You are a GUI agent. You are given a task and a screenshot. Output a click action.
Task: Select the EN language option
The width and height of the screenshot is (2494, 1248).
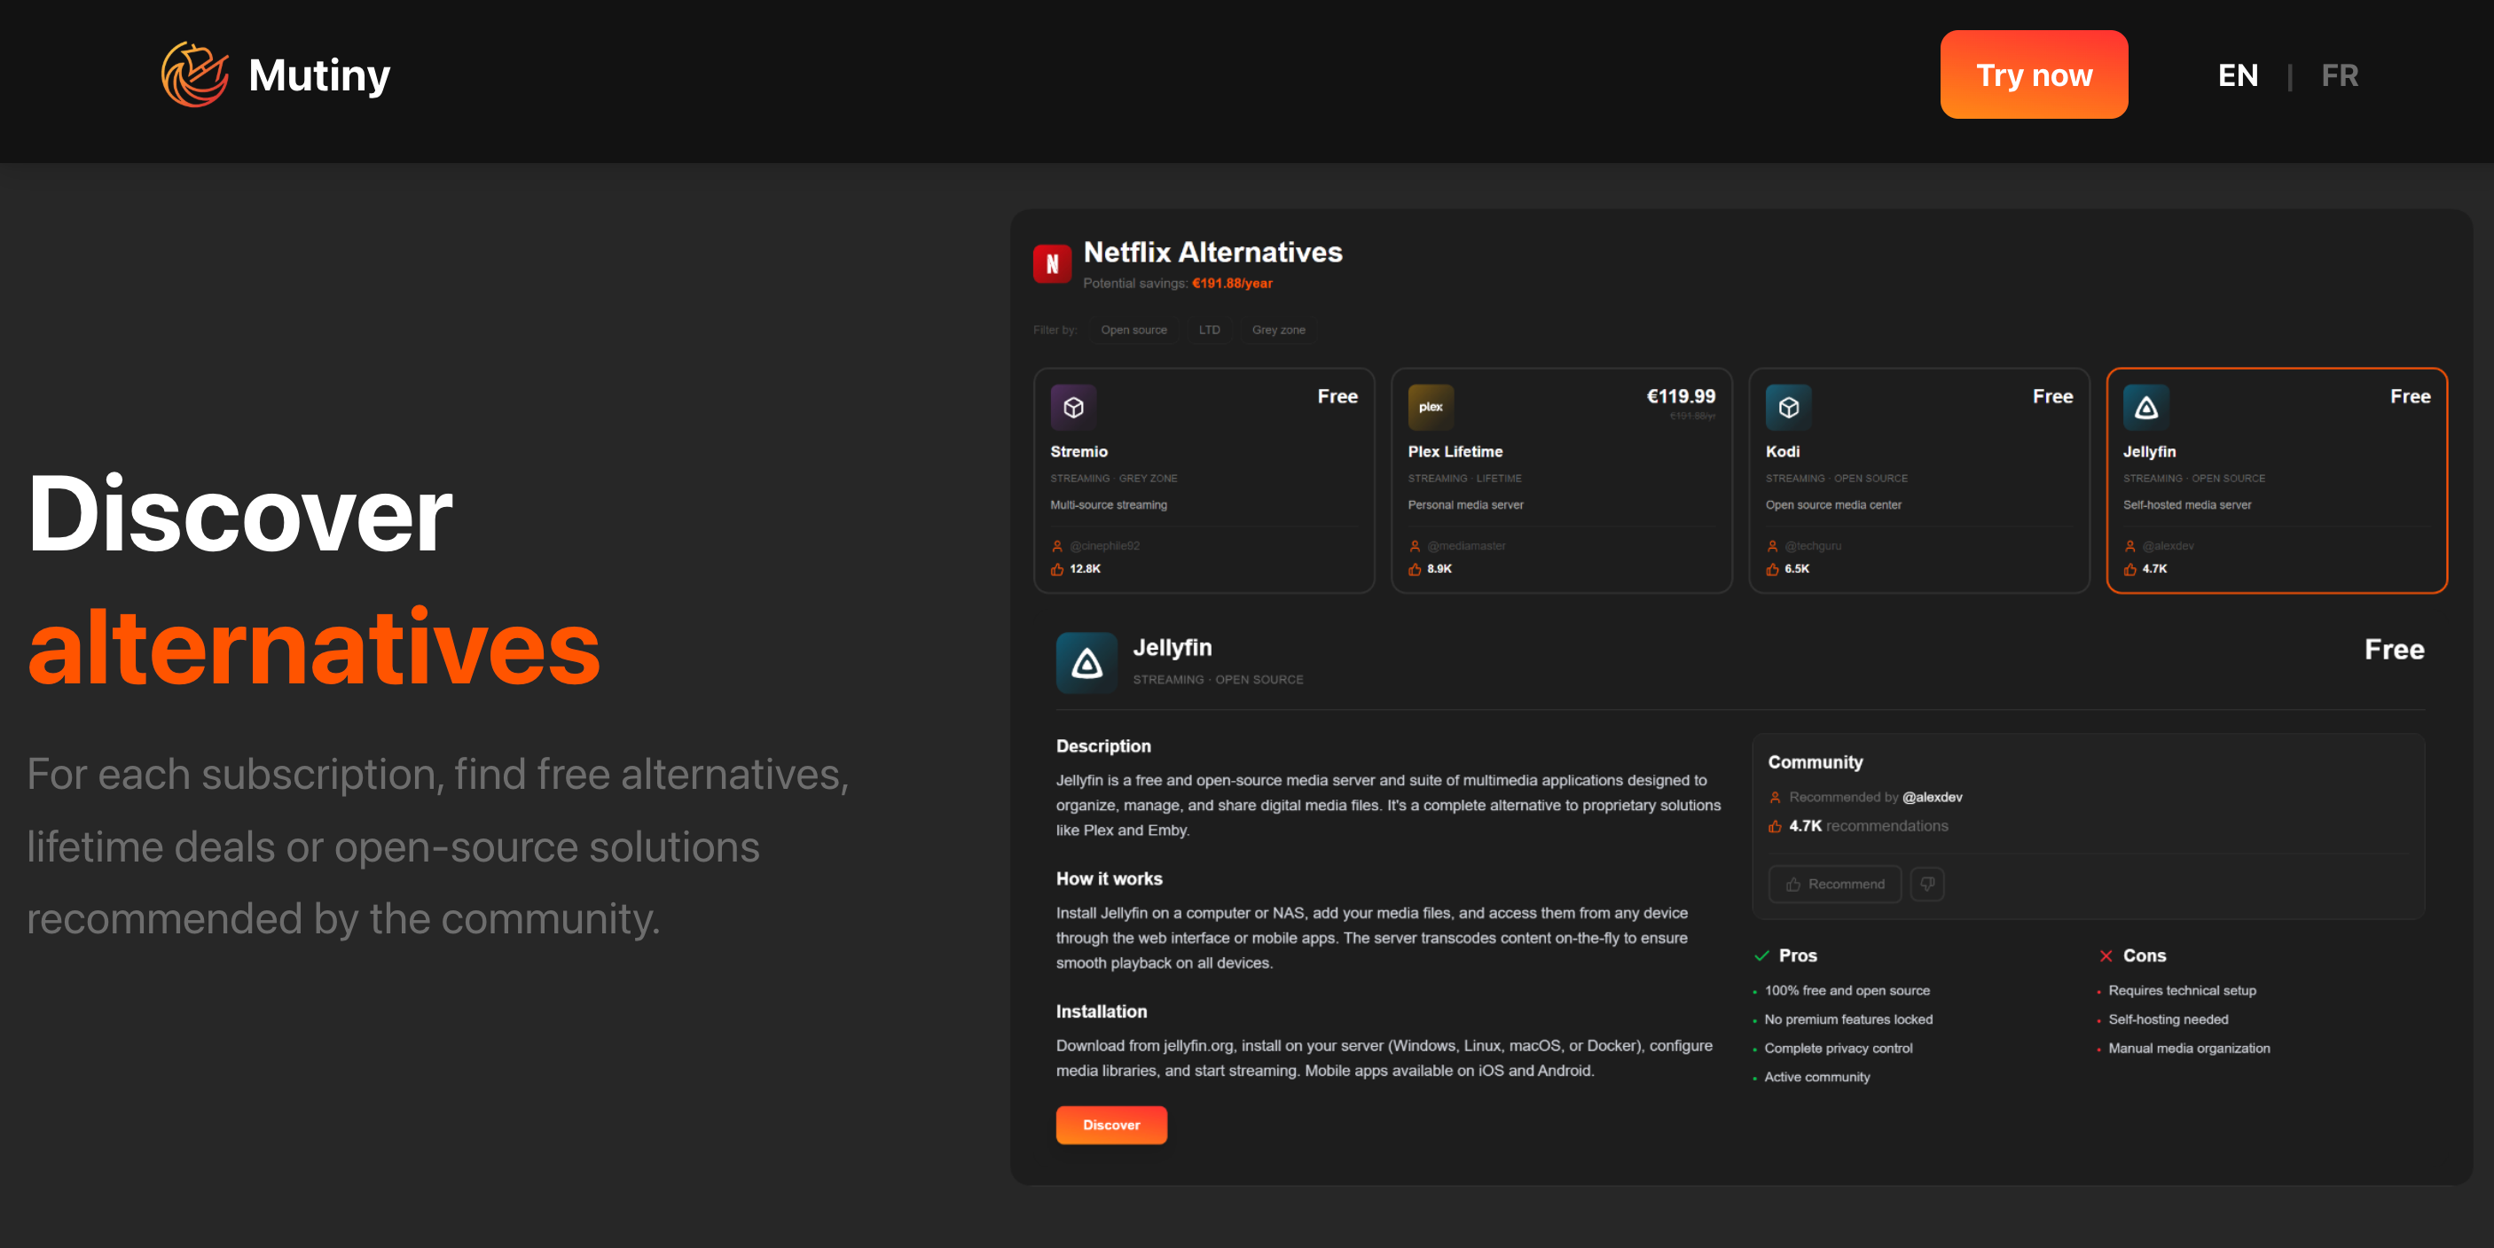pos(2238,75)
